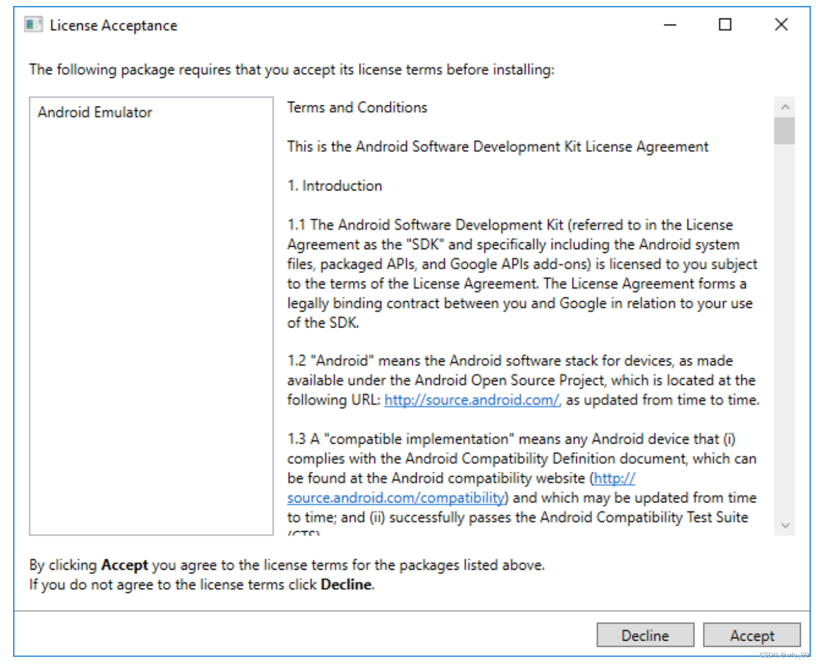This screenshot has height=664, width=818.
Task: Click the scrollbar track below the thumb
Action: click(x=786, y=329)
